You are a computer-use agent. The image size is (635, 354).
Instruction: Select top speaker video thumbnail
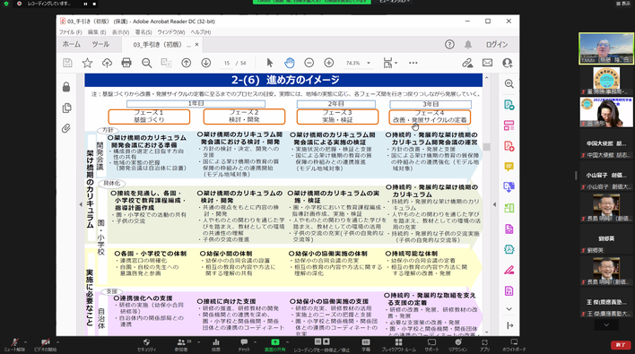606,48
